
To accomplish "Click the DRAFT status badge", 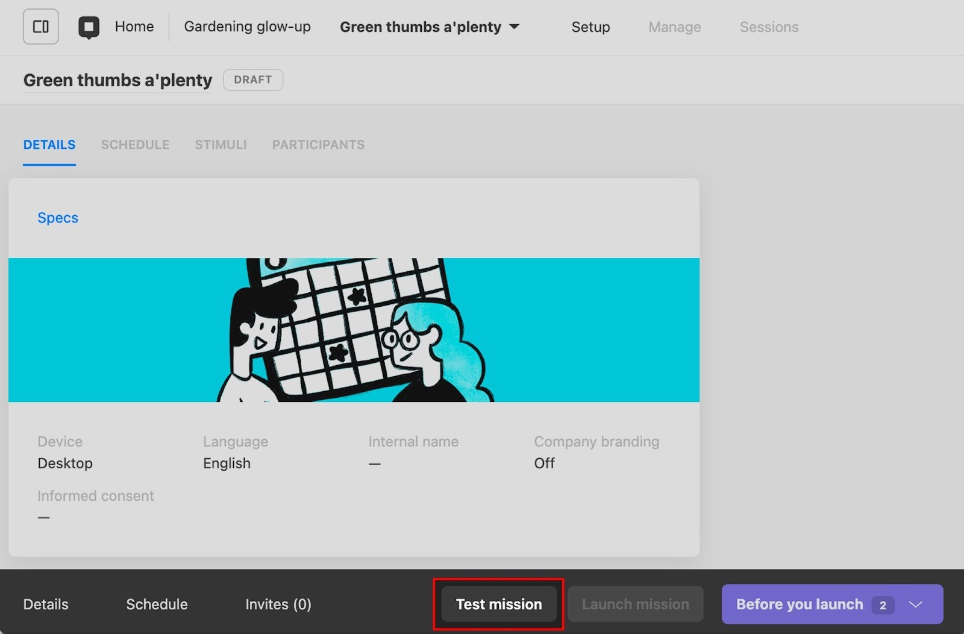I will [x=252, y=80].
